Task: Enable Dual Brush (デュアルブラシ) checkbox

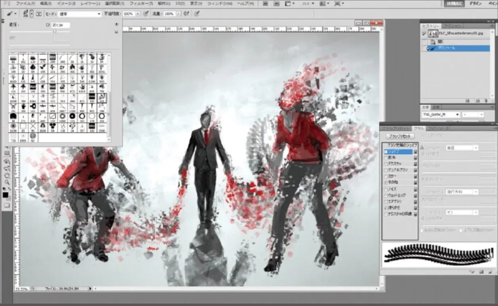Action: coord(386,170)
